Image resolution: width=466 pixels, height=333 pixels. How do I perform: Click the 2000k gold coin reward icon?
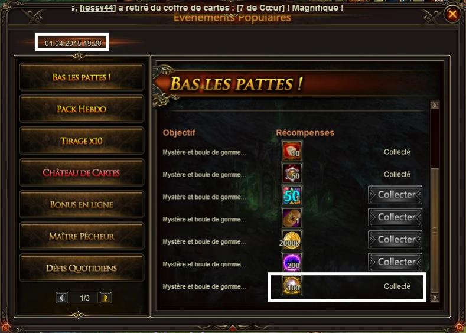292,240
